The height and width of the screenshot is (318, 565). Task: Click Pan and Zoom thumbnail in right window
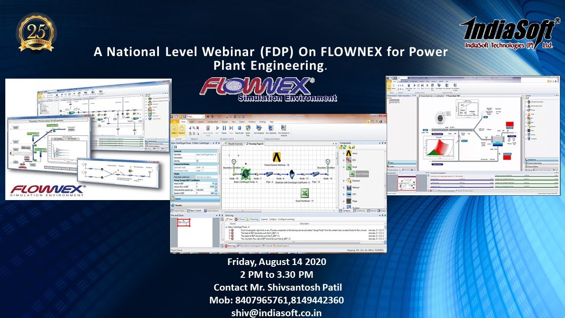[x=407, y=183]
